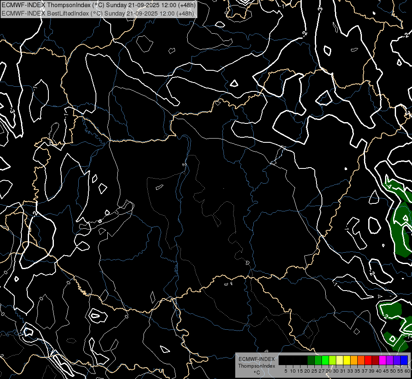Pick the light orange 33–35 legend swatch
Screen dimensions: 412x379
pos(354,360)
